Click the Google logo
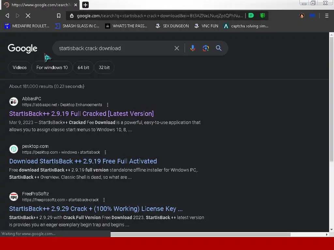This screenshot has height=250, width=334. [x=23, y=49]
